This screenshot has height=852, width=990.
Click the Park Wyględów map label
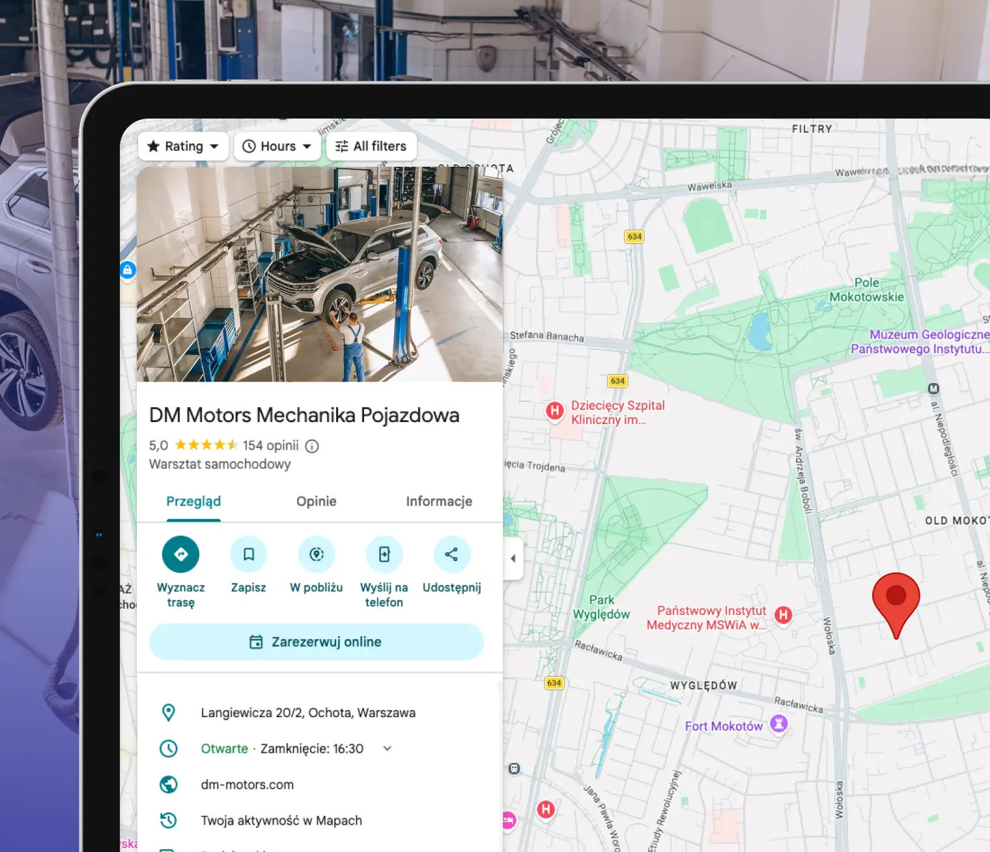tap(601, 607)
